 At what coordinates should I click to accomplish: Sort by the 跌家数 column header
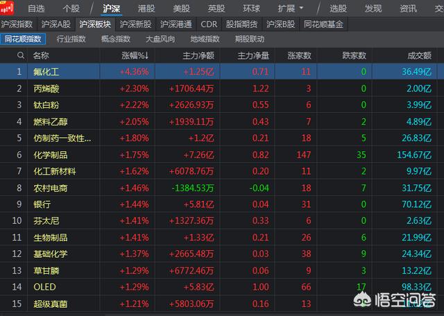click(355, 55)
